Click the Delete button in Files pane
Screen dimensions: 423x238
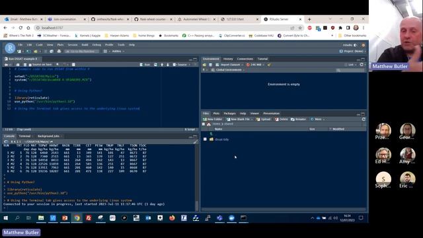tap(282, 119)
